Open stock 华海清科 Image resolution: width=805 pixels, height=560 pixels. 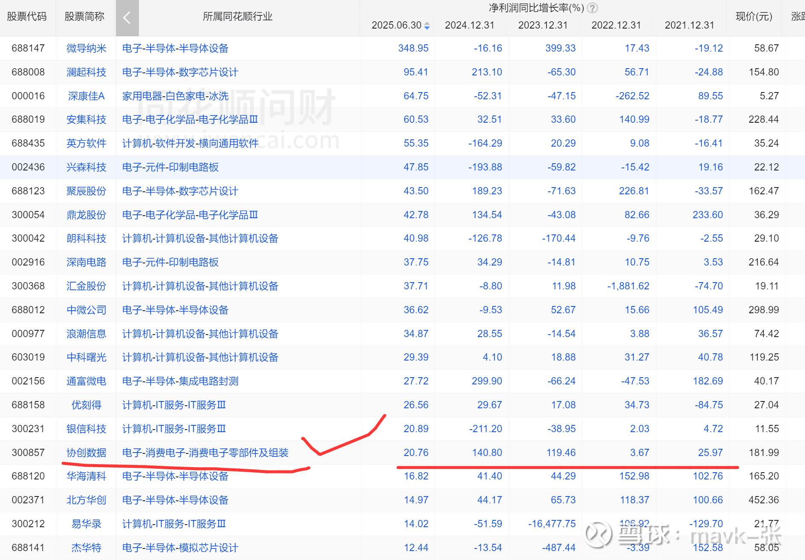[87, 476]
